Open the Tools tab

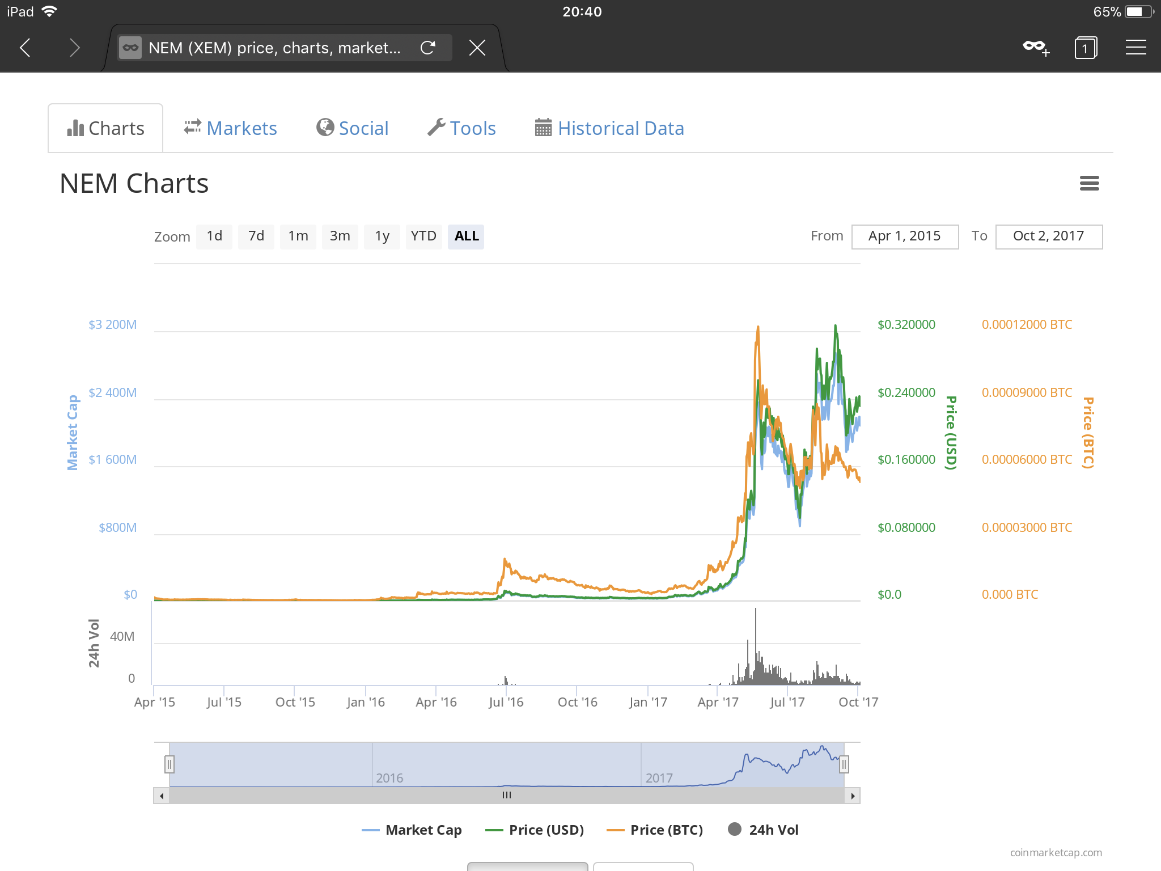pos(461,128)
